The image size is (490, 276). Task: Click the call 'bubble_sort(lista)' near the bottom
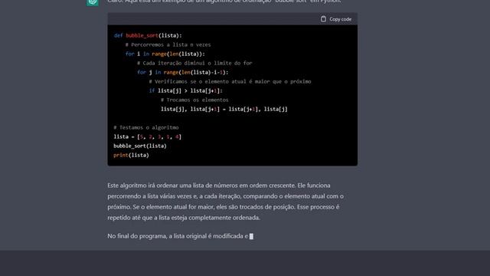pyautogui.click(x=140, y=146)
